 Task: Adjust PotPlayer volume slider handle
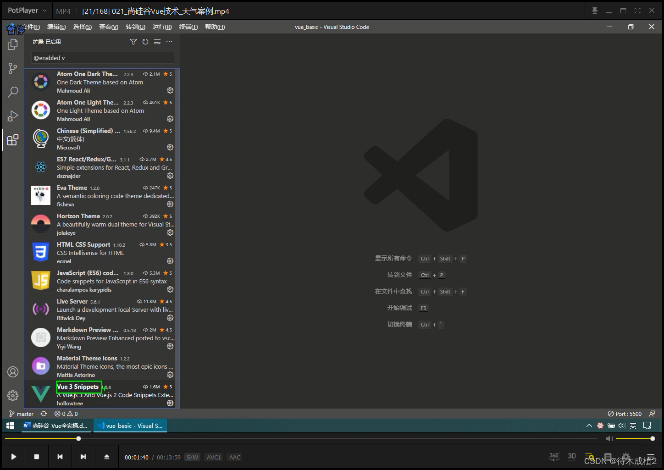pos(653,439)
